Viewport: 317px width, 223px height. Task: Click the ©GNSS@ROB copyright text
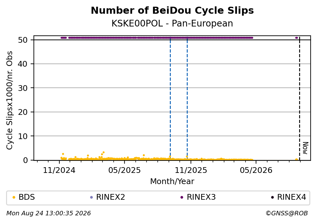point(287,213)
